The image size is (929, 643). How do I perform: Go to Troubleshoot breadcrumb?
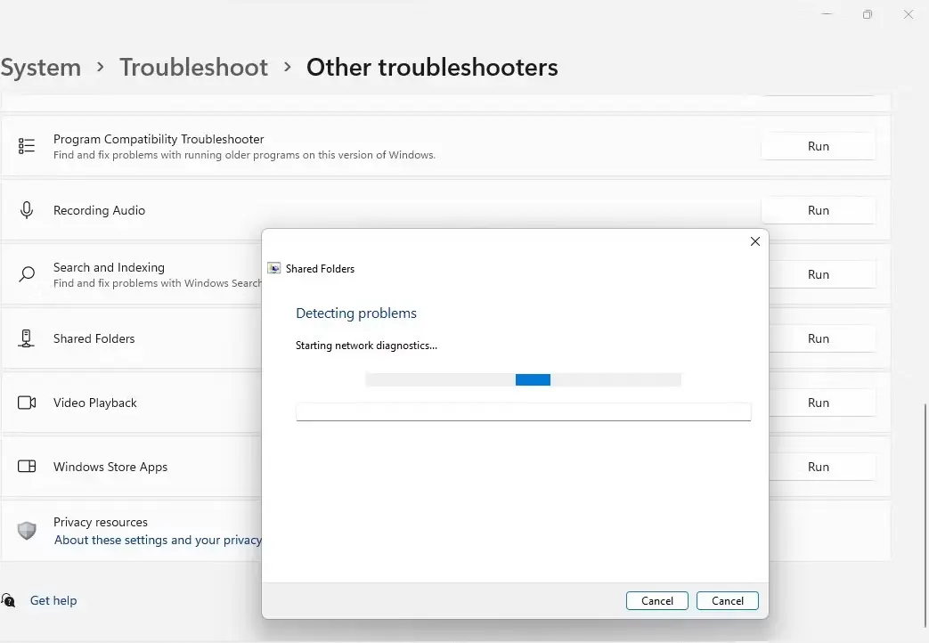click(x=194, y=68)
